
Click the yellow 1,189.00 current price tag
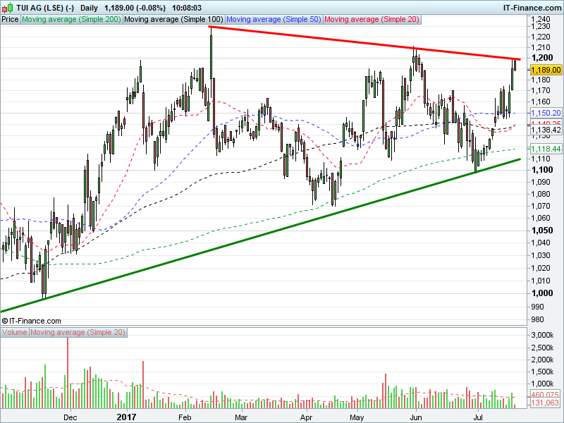point(546,70)
